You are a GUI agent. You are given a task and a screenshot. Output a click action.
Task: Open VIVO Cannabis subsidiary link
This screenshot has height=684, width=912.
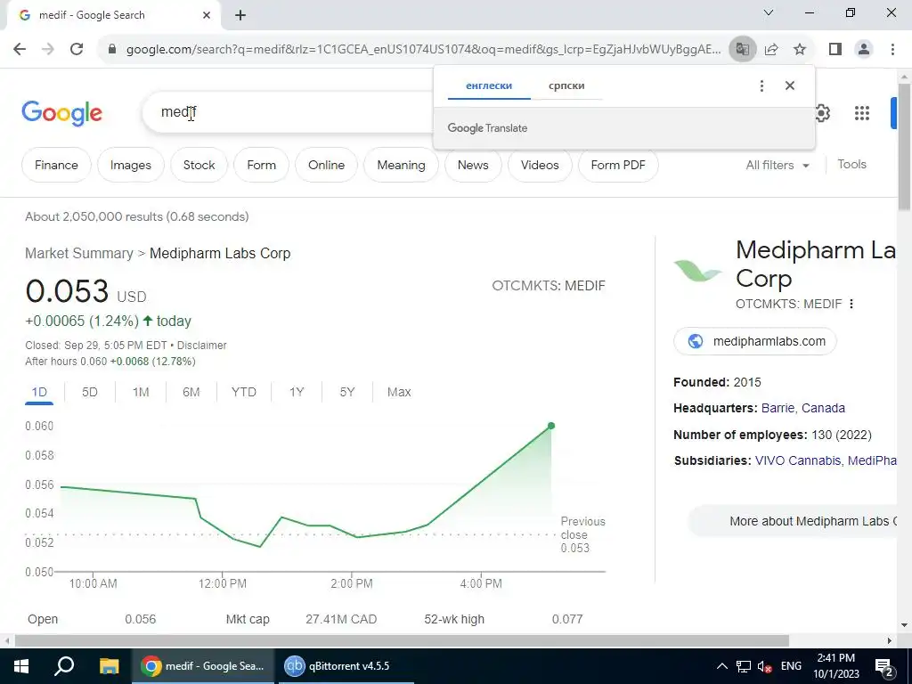(x=797, y=460)
